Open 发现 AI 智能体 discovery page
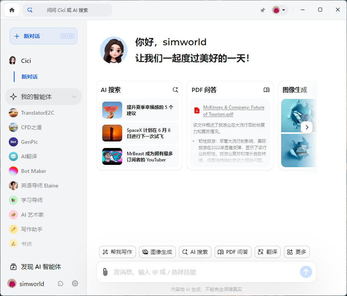 coord(35,267)
